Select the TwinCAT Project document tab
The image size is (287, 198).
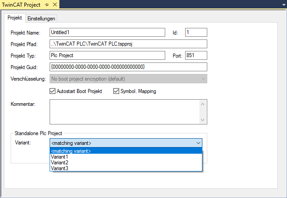coord(21,4)
